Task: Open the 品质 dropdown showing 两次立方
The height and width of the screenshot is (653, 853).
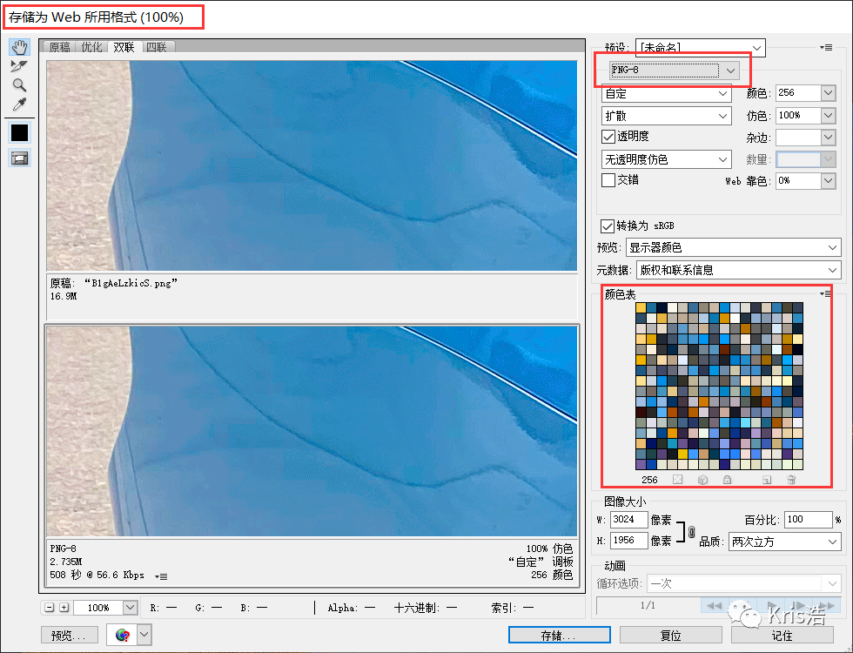Action: (x=783, y=542)
